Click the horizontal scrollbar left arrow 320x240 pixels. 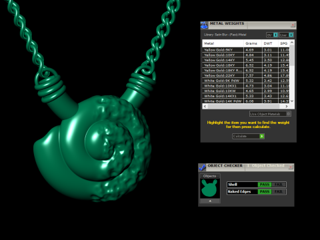pos(205,107)
